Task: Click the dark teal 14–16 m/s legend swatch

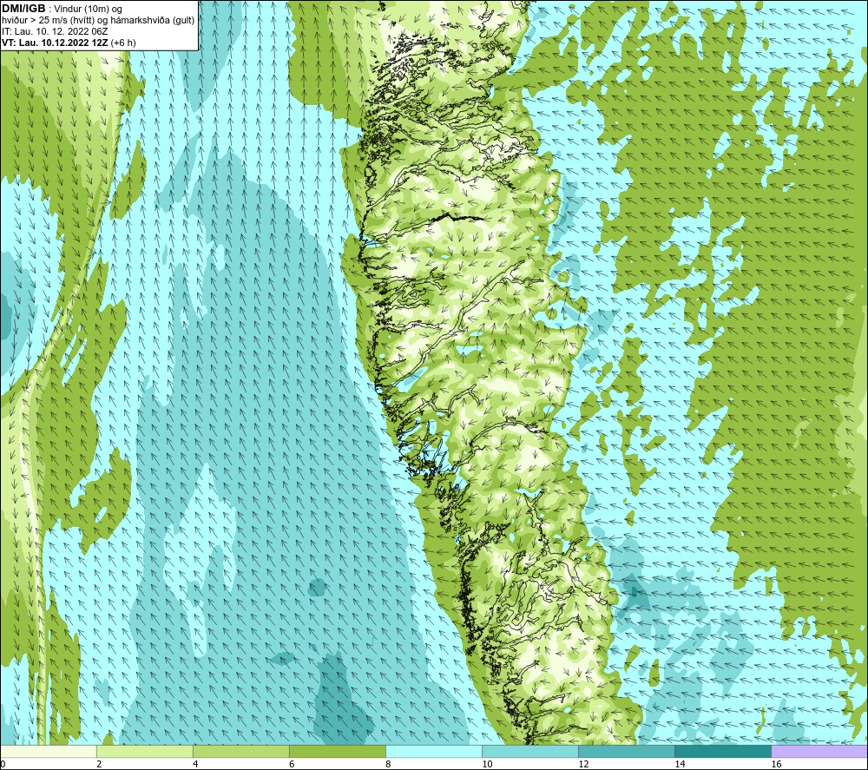Action: 723,751
